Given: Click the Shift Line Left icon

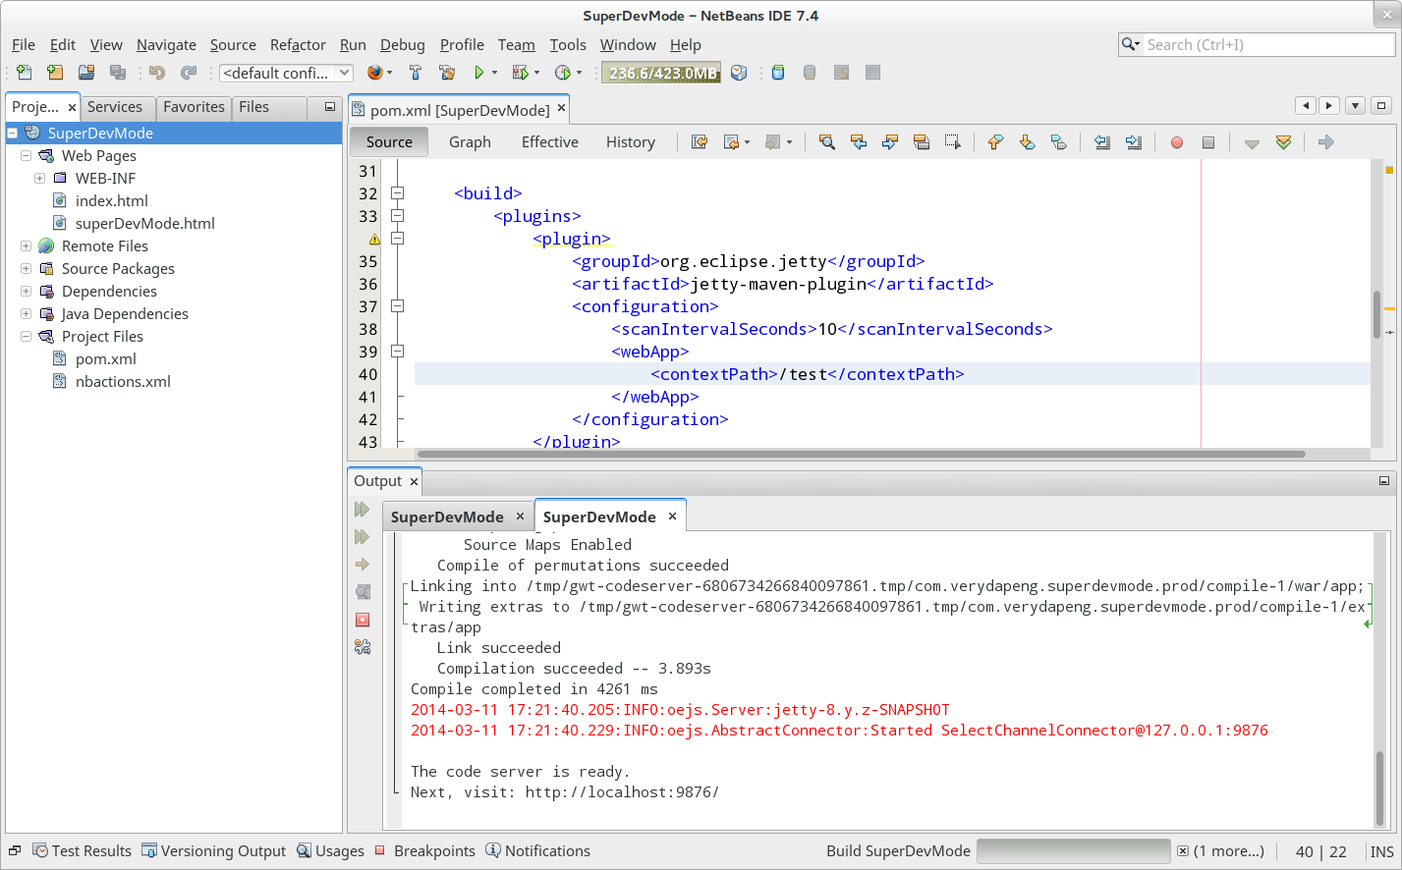Looking at the screenshot, I should 1102,142.
